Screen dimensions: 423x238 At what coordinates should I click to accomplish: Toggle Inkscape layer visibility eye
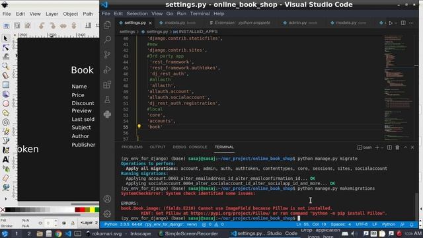64,223
